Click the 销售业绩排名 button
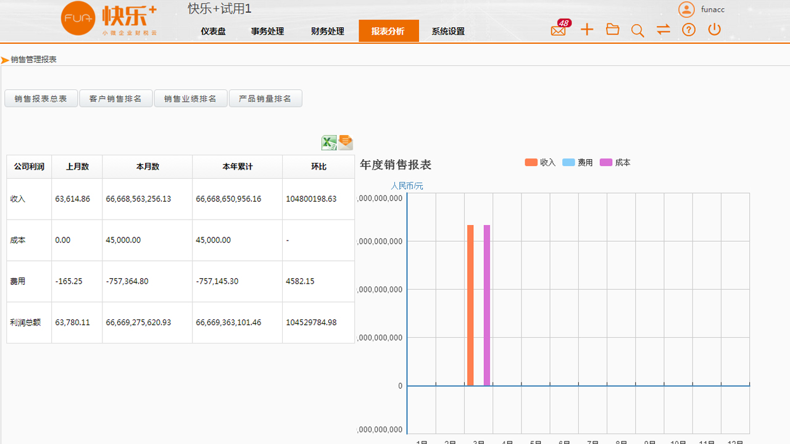Image resolution: width=790 pixels, height=444 pixels. [190, 99]
